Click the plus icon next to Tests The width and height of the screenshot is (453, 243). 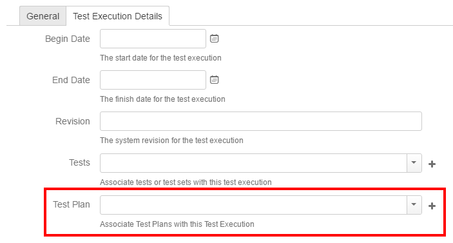(432, 164)
